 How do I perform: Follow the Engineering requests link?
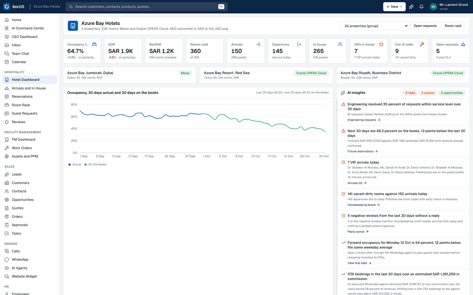pos(364,120)
